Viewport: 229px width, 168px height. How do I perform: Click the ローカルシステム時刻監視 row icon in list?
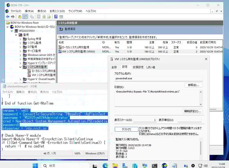[60, 47]
